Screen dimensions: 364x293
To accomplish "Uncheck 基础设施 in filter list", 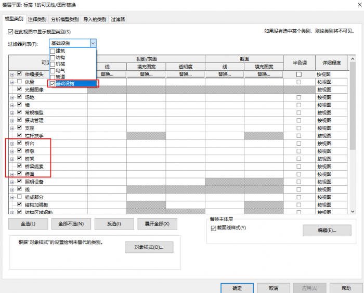I will [x=52, y=83].
